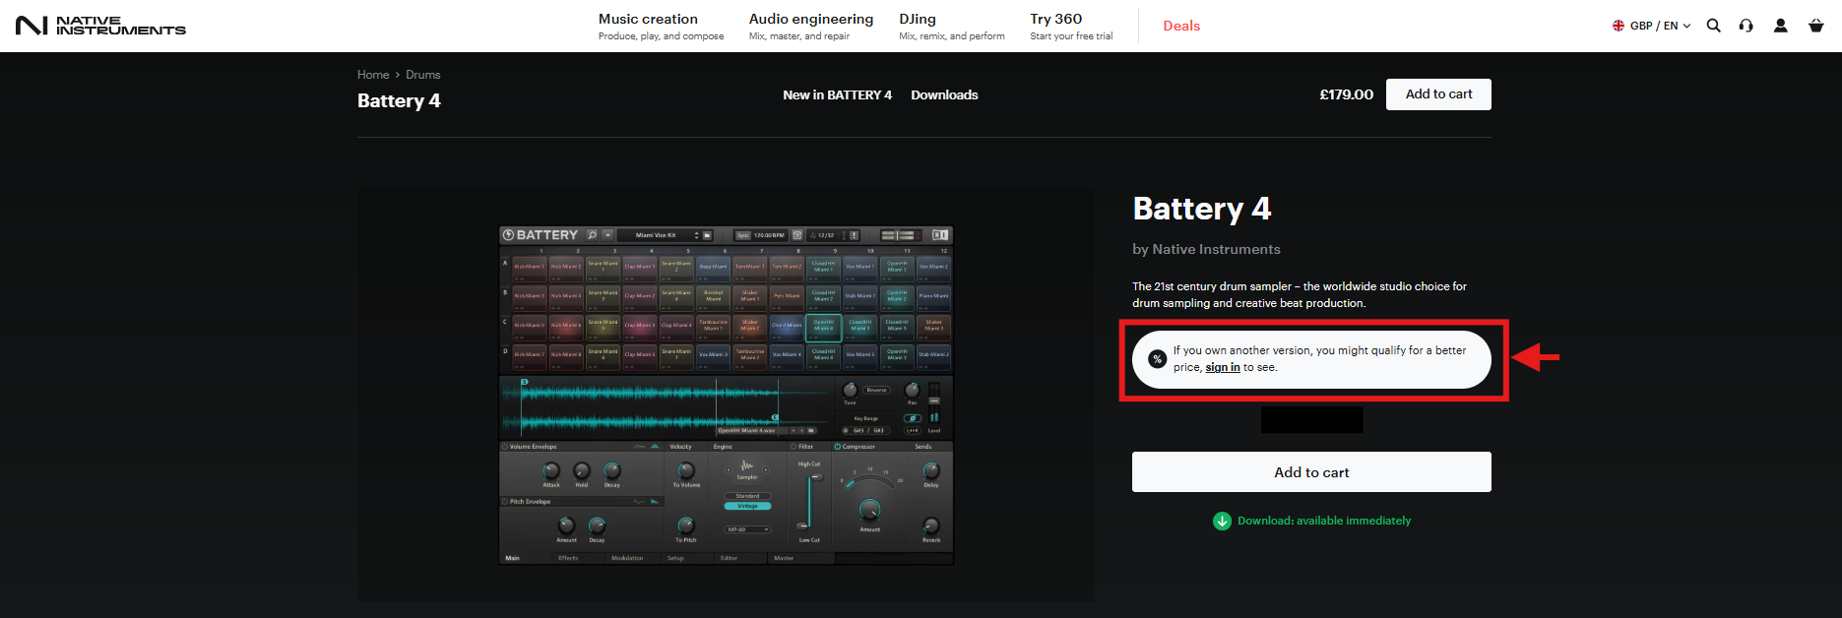Viewport: 1842px width, 618px height.
Task: Expand the GBP / EN region dropdown
Action: coord(1652,26)
